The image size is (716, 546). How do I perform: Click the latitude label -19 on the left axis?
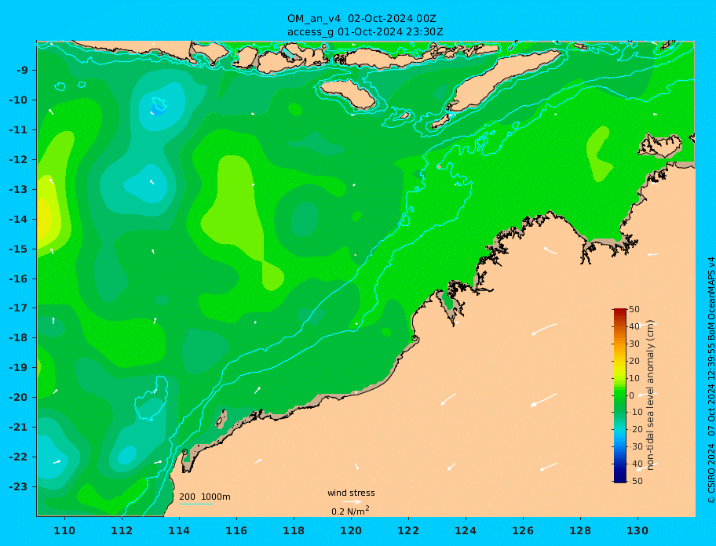coord(18,367)
